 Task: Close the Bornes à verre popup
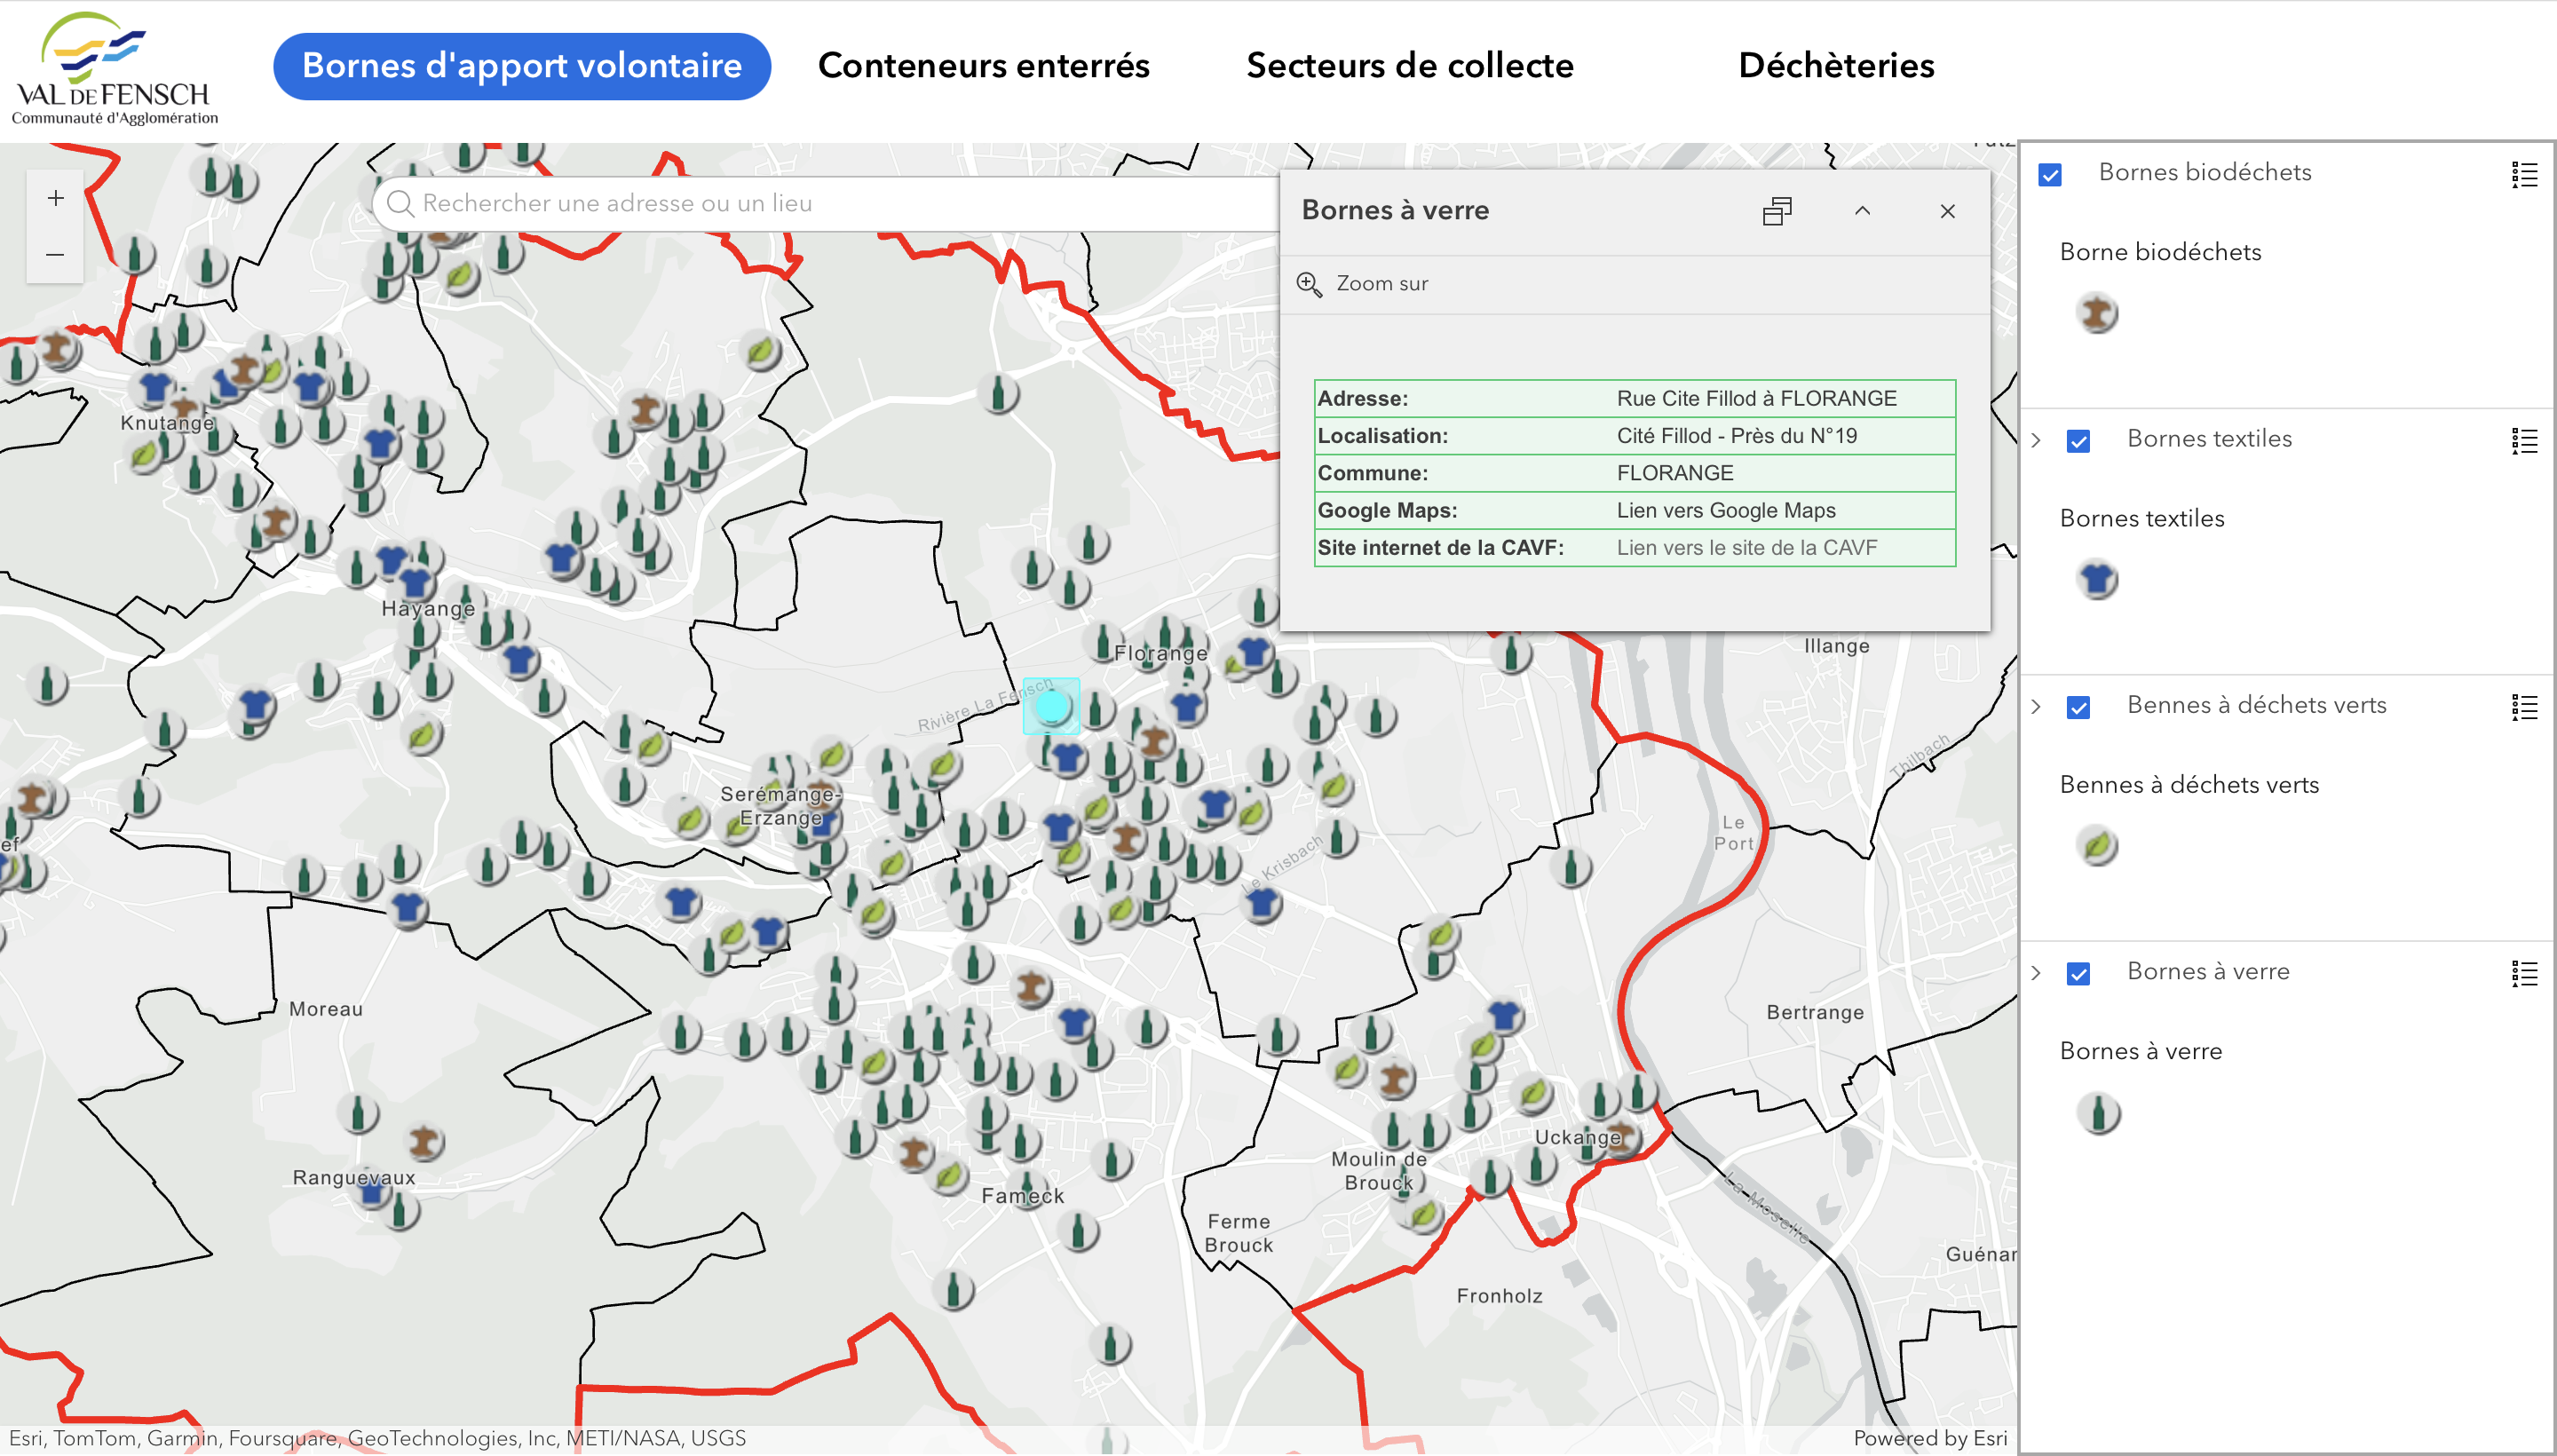click(1947, 211)
